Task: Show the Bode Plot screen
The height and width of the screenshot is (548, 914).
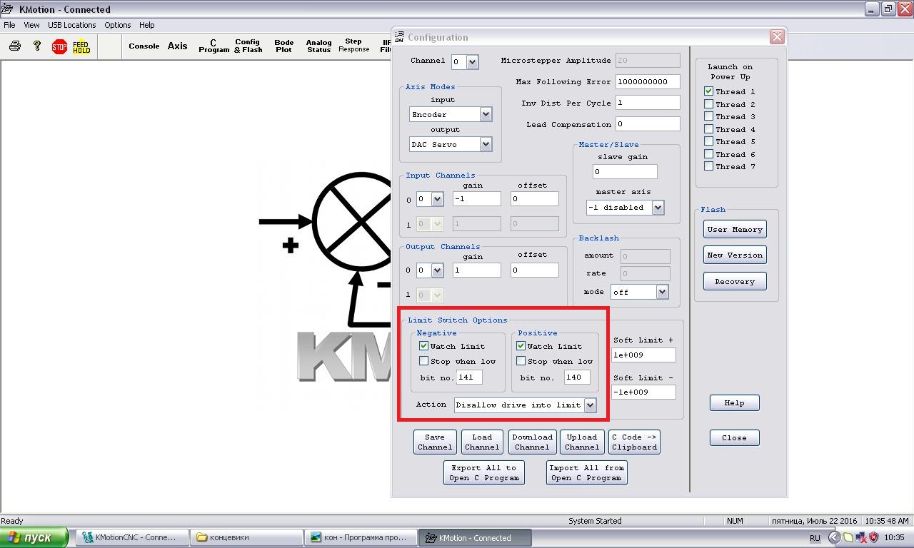Action: (x=283, y=46)
